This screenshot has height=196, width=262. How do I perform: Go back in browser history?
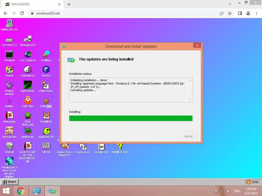(6, 13)
